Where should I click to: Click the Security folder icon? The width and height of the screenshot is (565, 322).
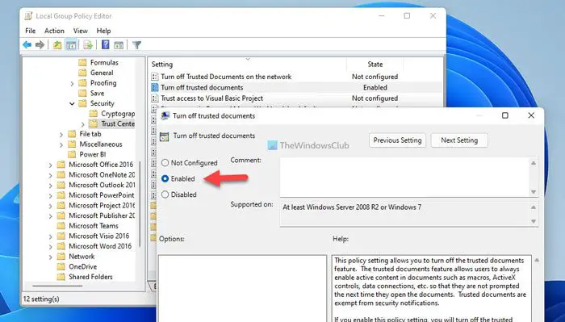coord(82,103)
